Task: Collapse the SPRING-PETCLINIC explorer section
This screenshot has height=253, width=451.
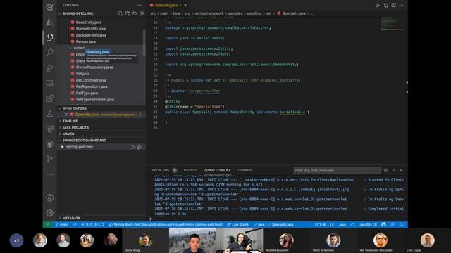Action: pyautogui.click(x=75, y=13)
